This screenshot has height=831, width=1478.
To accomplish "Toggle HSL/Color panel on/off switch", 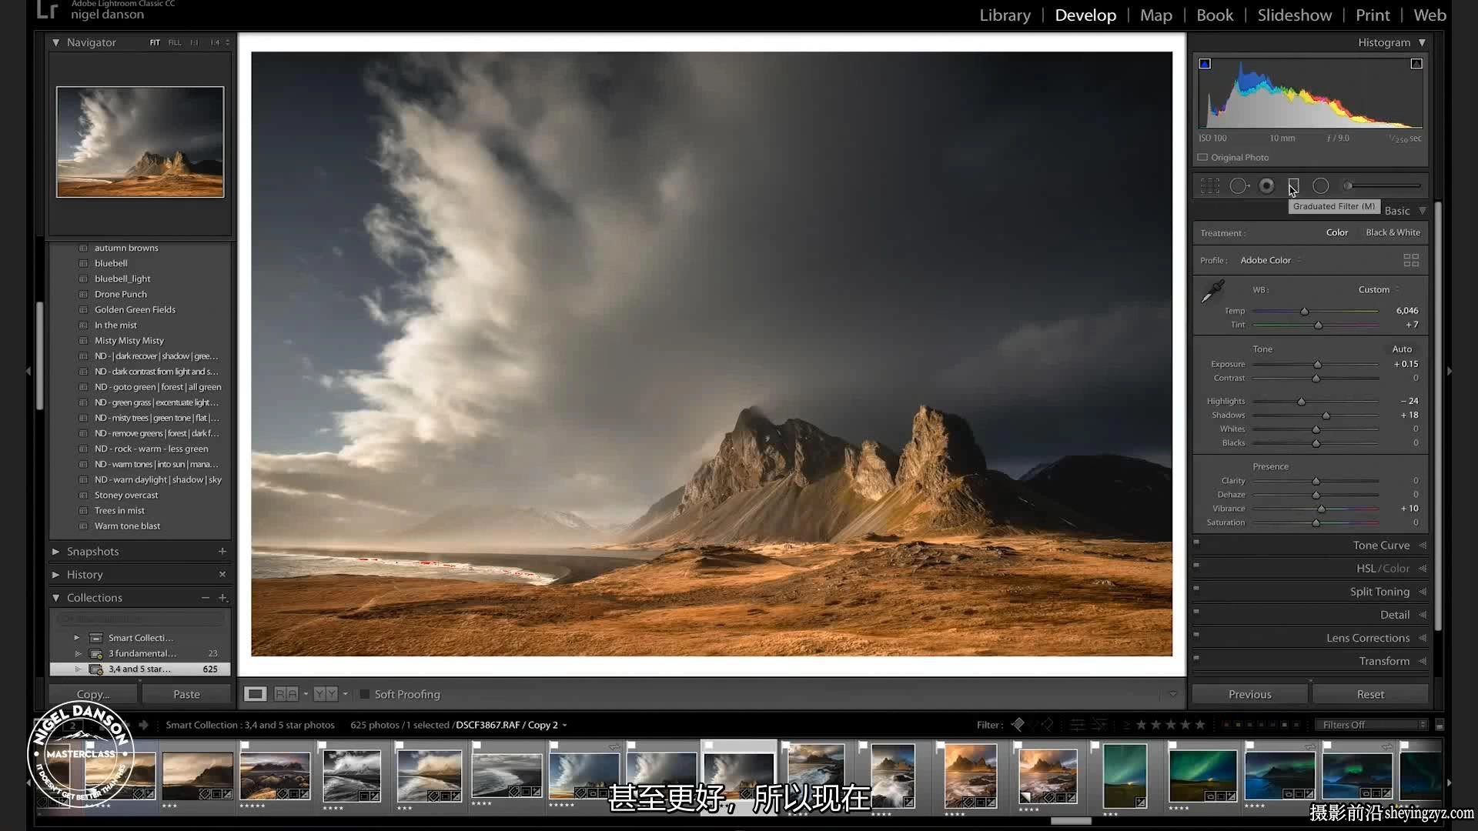I will pyautogui.click(x=1196, y=565).
